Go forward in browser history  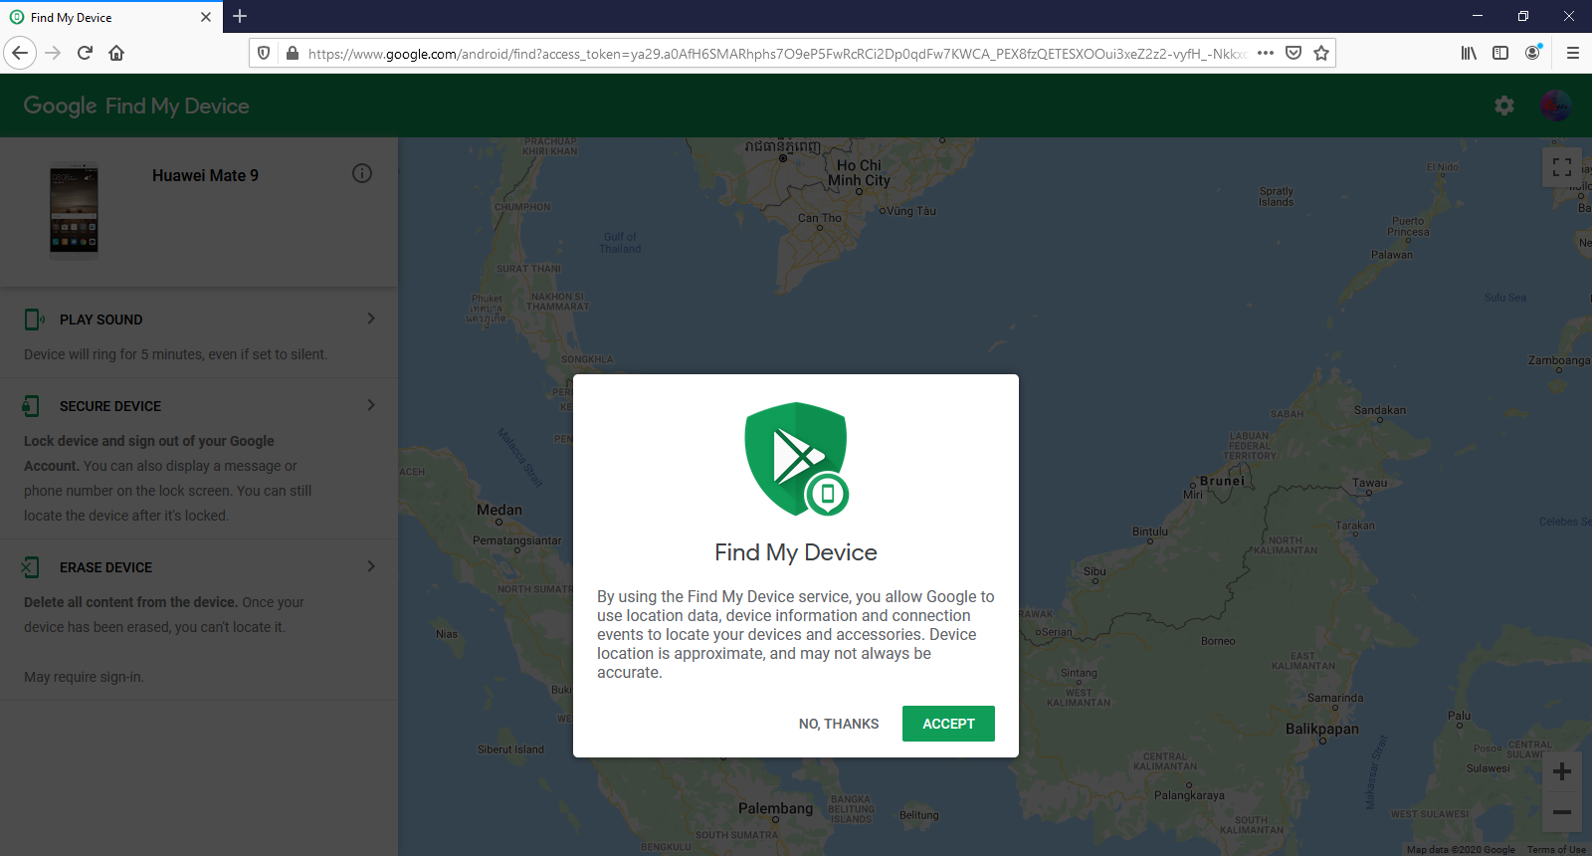[54, 53]
